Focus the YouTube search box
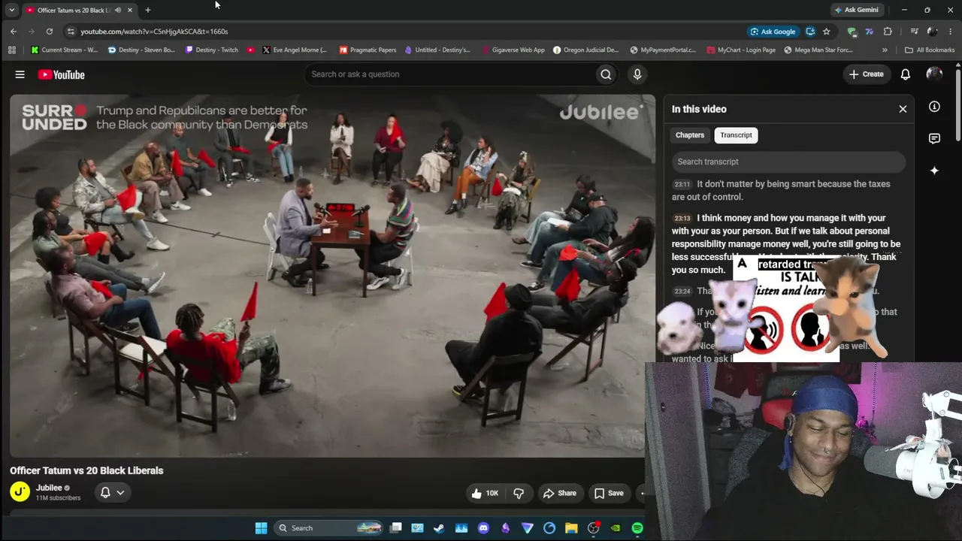The width and height of the screenshot is (962, 541). (x=448, y=74)
